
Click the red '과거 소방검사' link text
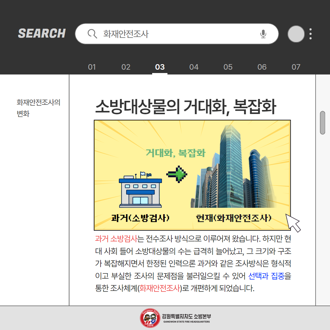point(116,238)
